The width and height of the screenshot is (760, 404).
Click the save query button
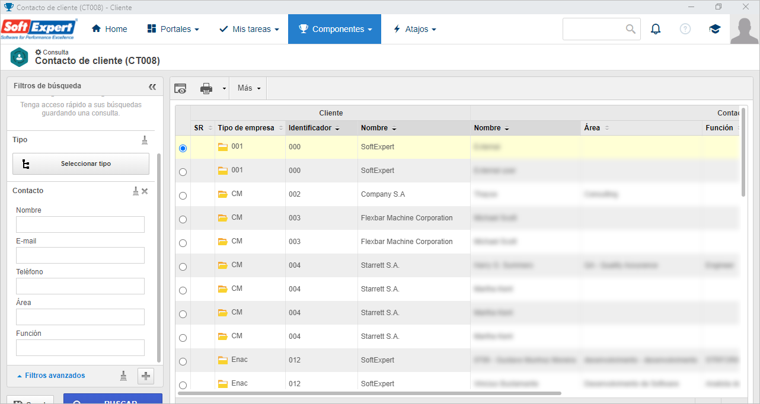pyautogui.click(x=30, y=400)
